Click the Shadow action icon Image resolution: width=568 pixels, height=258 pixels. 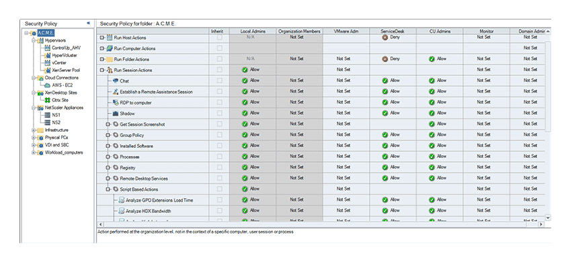coord(116,114)
